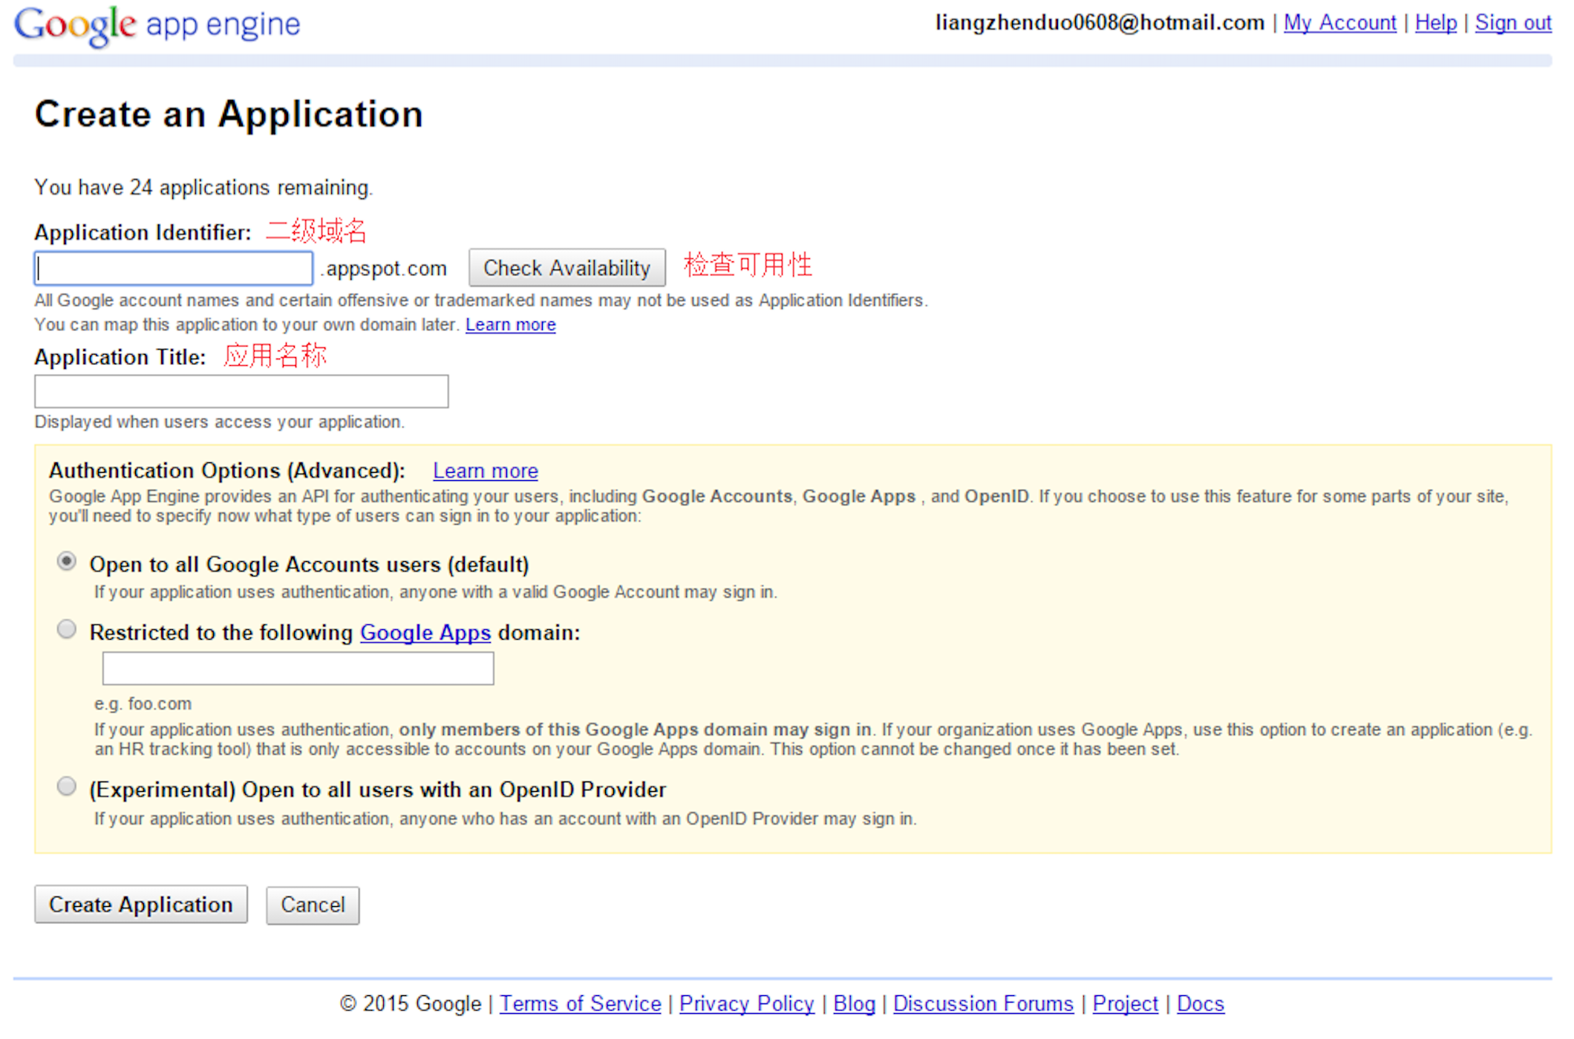
Task: Sign out of the account
Action: coord(1513,23)
